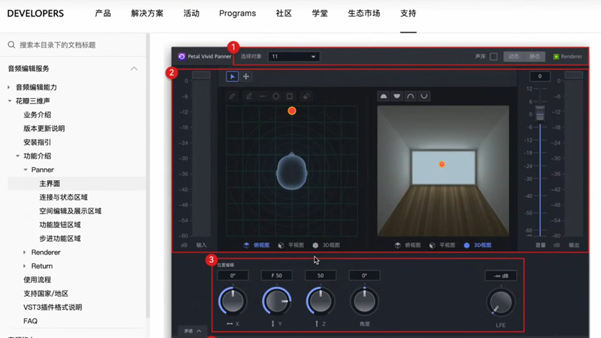Screen dimensions: 601x338
Task: Go to the FAQ page
Action: [x=31, y=321]
